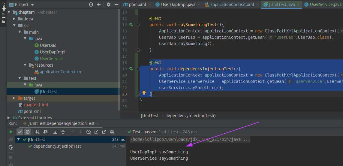Click the stop square in Run sidebar
The width and height of the screenshot is (343, 166).
tap(11, 157)
